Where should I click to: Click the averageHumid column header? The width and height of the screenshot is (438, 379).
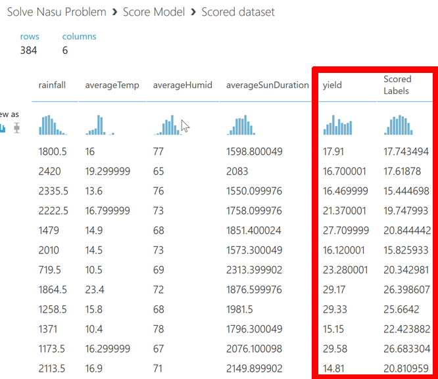pos(183,85)
